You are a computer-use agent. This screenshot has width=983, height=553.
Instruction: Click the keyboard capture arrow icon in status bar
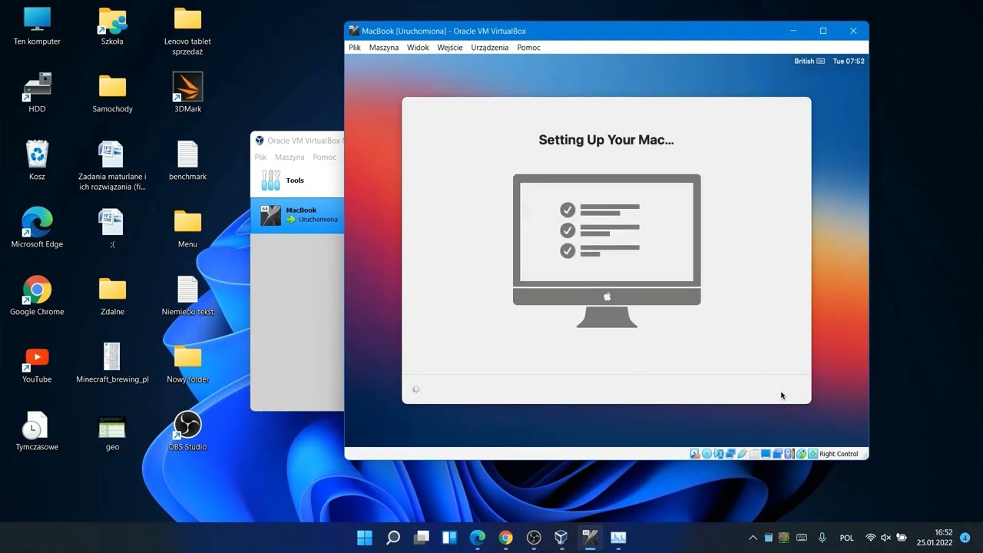pyautogui.click(x=813, y=454)
